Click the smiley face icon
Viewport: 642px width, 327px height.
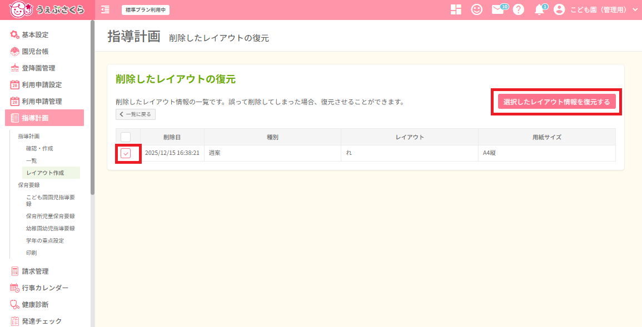click(x=476, y=10)
